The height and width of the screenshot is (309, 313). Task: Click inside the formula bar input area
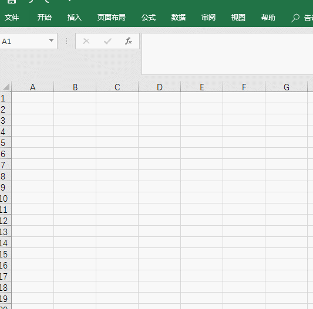[227, 54]
